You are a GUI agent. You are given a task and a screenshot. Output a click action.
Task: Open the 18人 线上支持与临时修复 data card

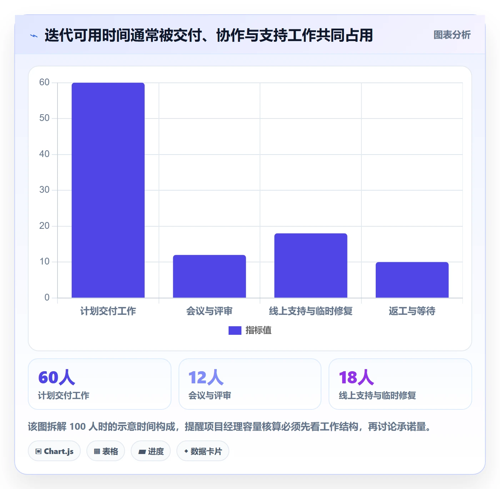400,384
